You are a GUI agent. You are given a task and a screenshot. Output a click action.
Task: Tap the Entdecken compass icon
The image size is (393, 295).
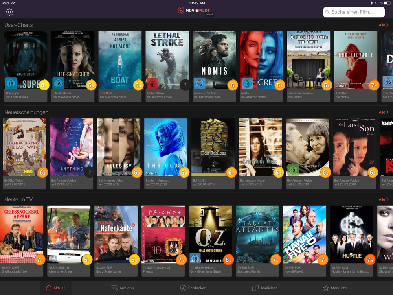pos(183,288)
